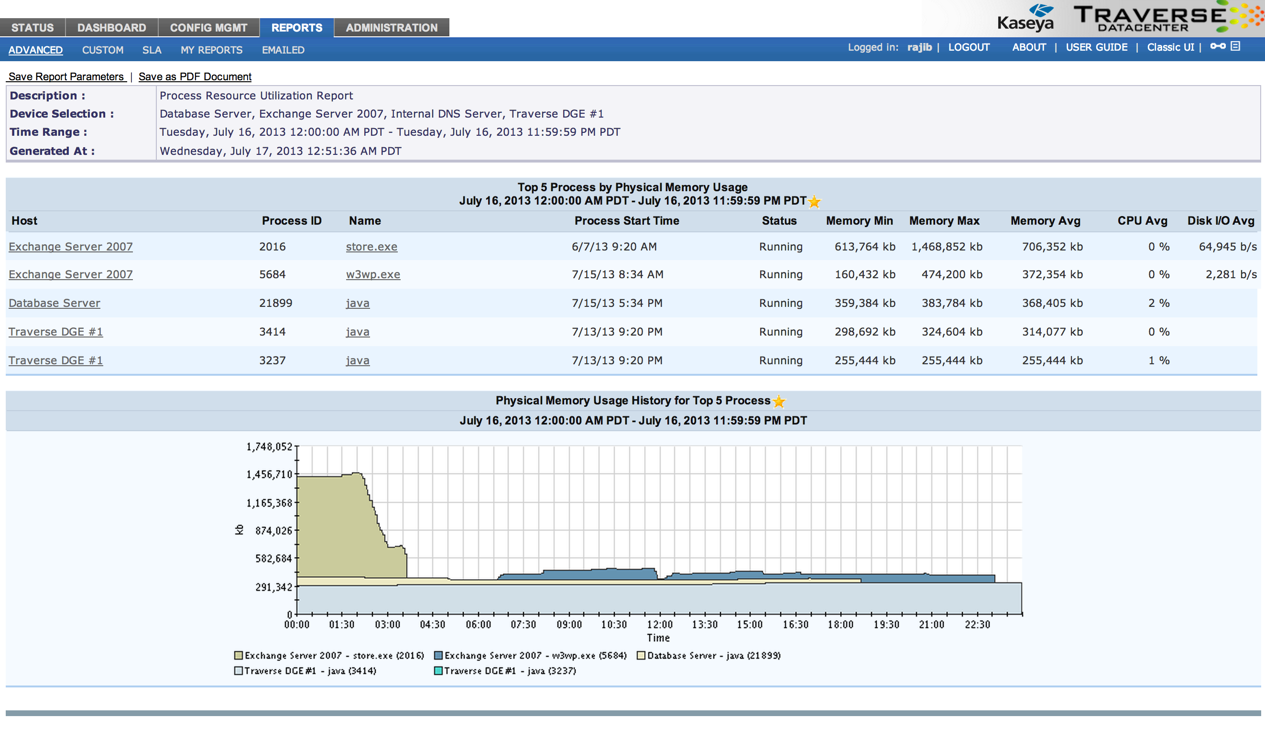This screenshot has width=1265, height=740.
Task: Open Traverse DGE #1 host for process 3414
Action: [56, 331]
